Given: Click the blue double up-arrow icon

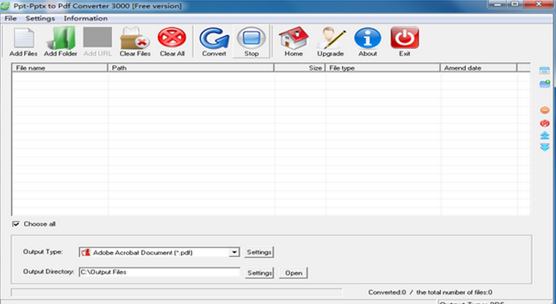Looking at the screenshot, I should tap(545, 135).
